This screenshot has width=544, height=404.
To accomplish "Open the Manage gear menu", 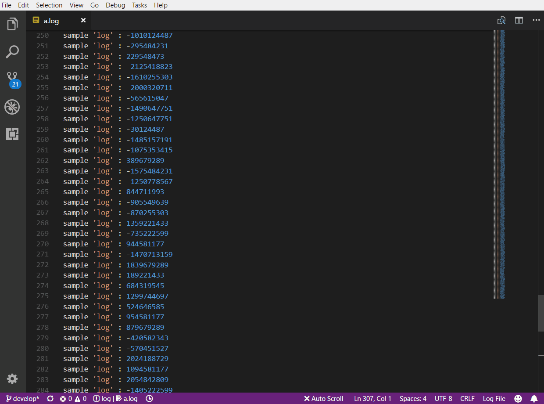I will click(12, 379).
